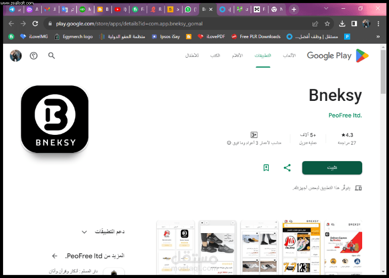Share the Bneksy app
389x278 pixels.
(287, 168)
